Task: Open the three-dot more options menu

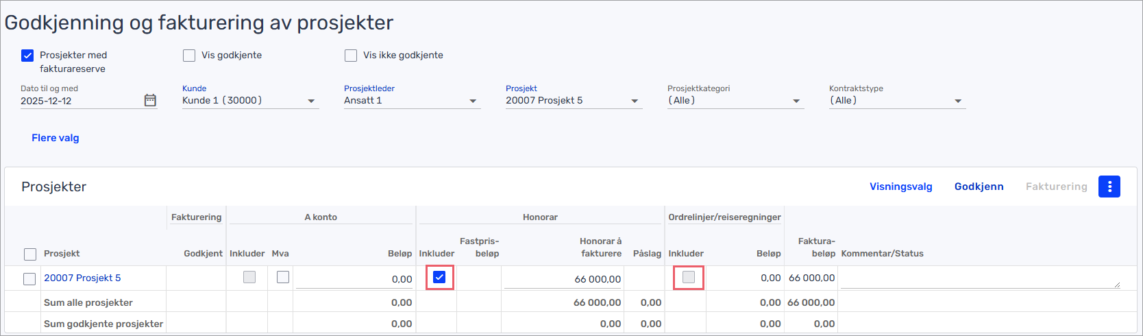Action: pyautogui.click(x=1109, y=187)
